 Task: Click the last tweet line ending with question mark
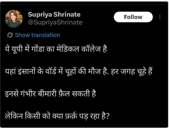57,116
